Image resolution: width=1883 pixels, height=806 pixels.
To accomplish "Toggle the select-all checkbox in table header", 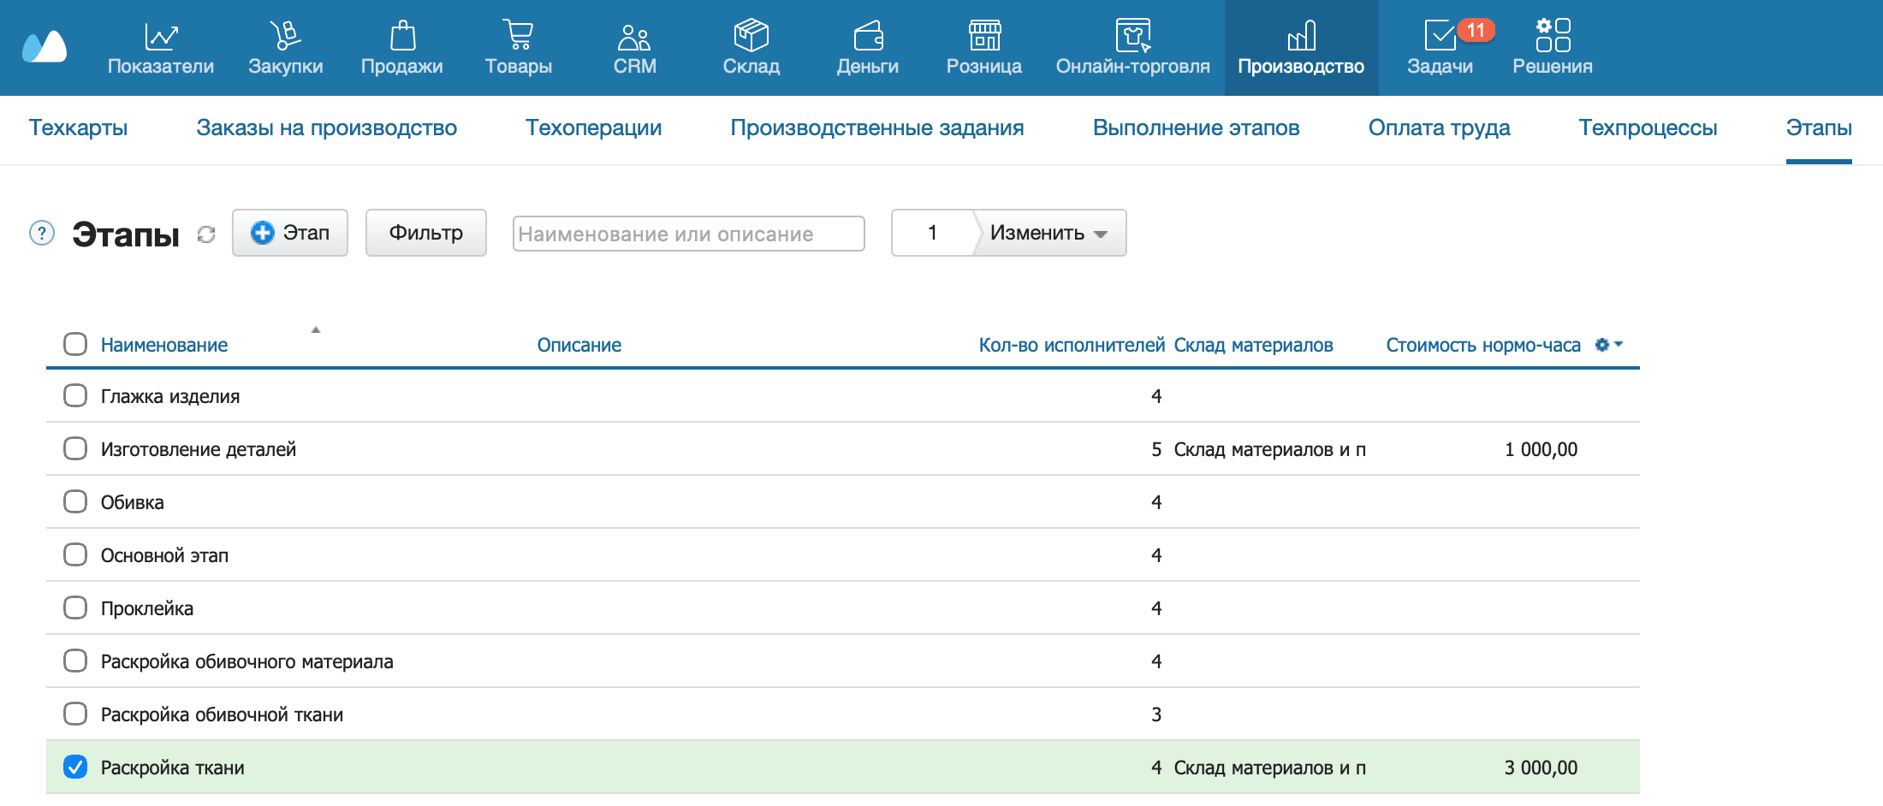I will pos(75,344).
